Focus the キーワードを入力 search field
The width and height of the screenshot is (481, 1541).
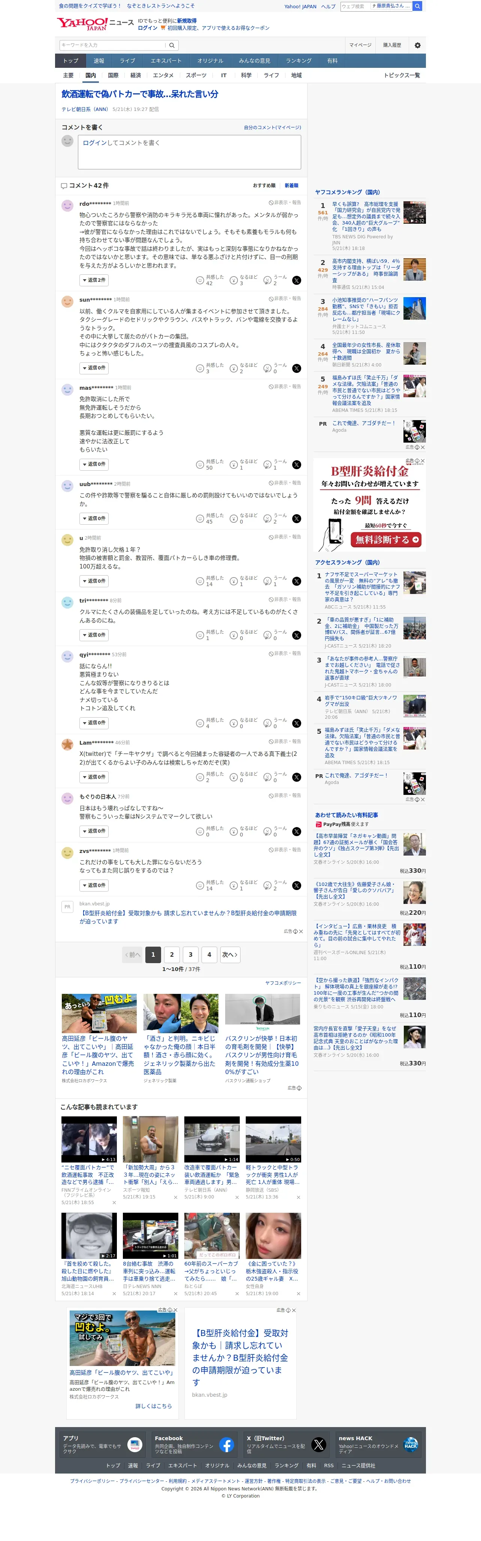point(112,45)
